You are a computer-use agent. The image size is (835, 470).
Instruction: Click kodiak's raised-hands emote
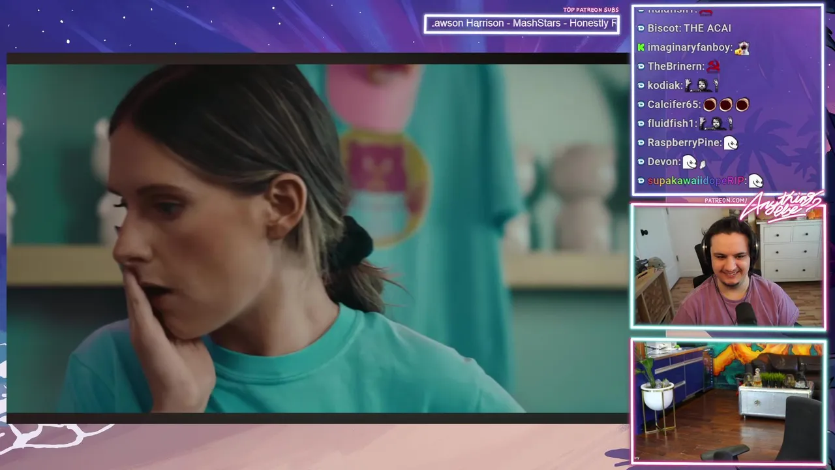[702, 85]
